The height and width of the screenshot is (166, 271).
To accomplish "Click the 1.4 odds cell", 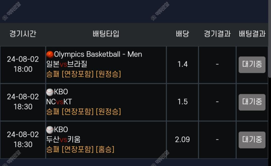I will click(182, 64).
